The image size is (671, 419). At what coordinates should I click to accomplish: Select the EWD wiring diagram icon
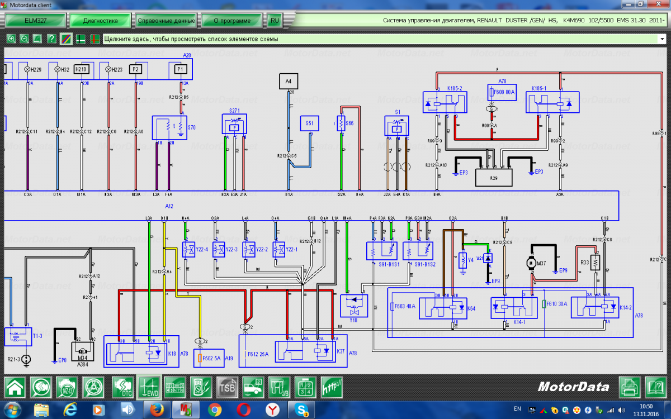point(149,386)
